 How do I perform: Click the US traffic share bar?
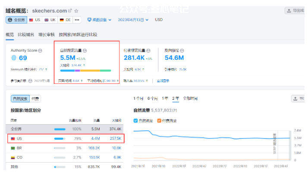60,138
